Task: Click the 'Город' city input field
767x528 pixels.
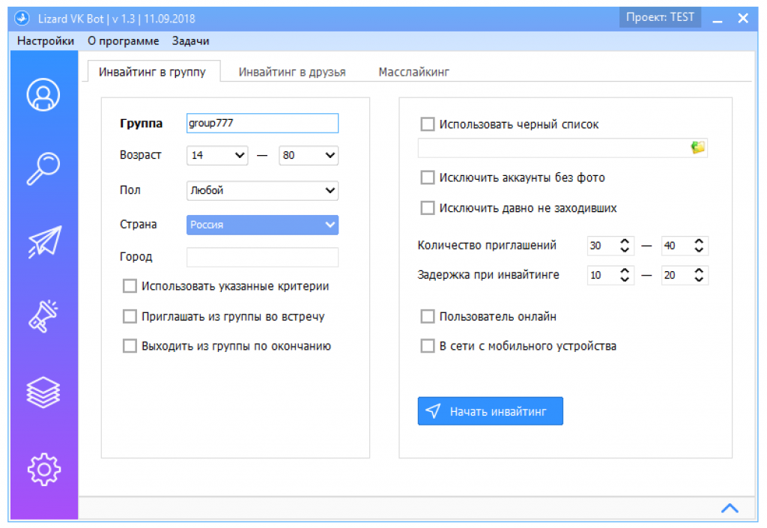Action: coord(262,257)
